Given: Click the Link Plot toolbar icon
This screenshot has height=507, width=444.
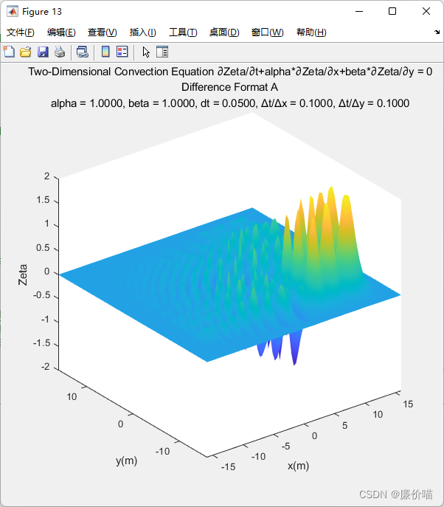Looking at the screenshot, I should click(x=83, y=52).
